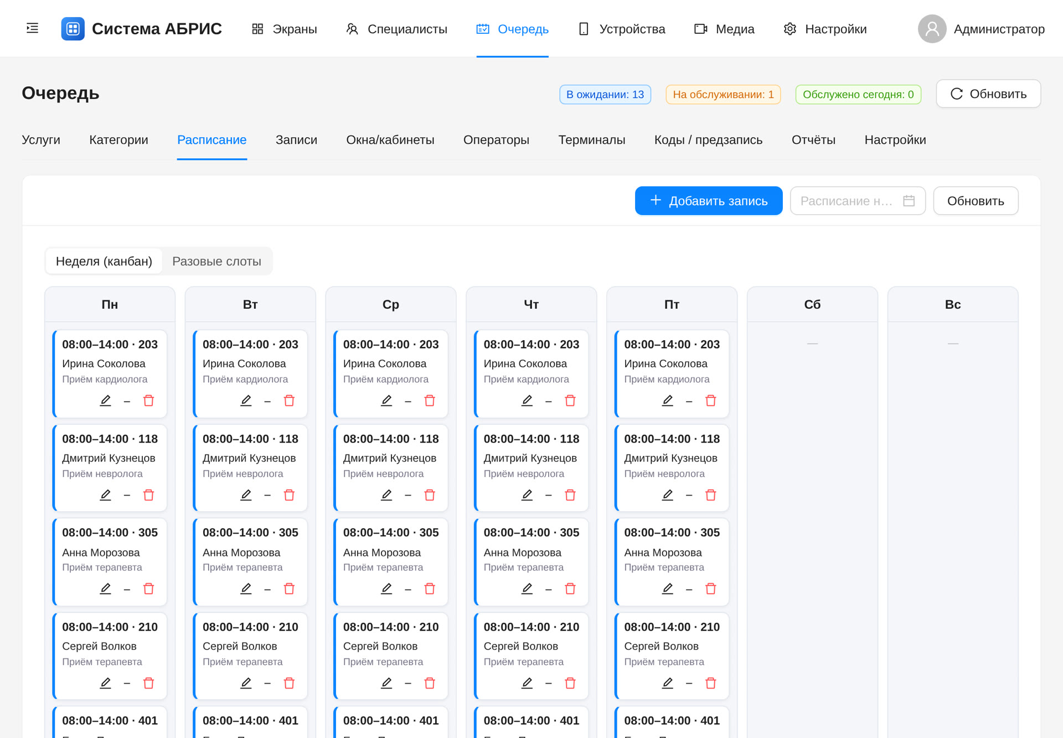
Task: Open the Операторы tab
Action: tap(496, 140)
